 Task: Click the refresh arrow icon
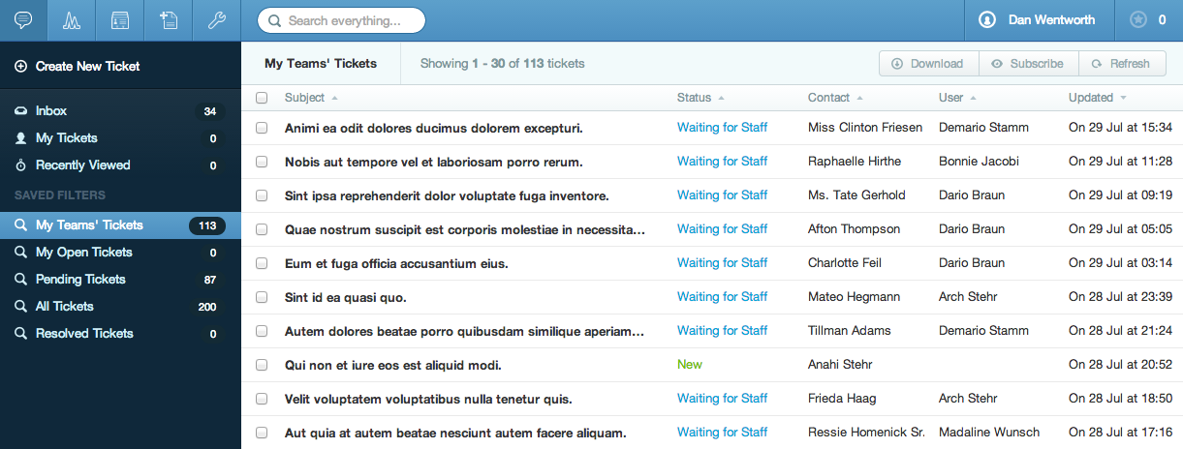coord(1097,64)
